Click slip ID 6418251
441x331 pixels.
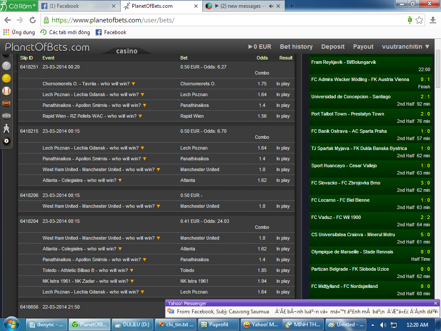[x=29, y=67]
